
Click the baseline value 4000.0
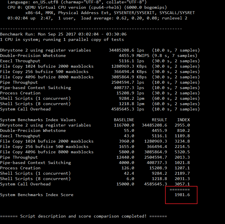click(x=127, y=163)
